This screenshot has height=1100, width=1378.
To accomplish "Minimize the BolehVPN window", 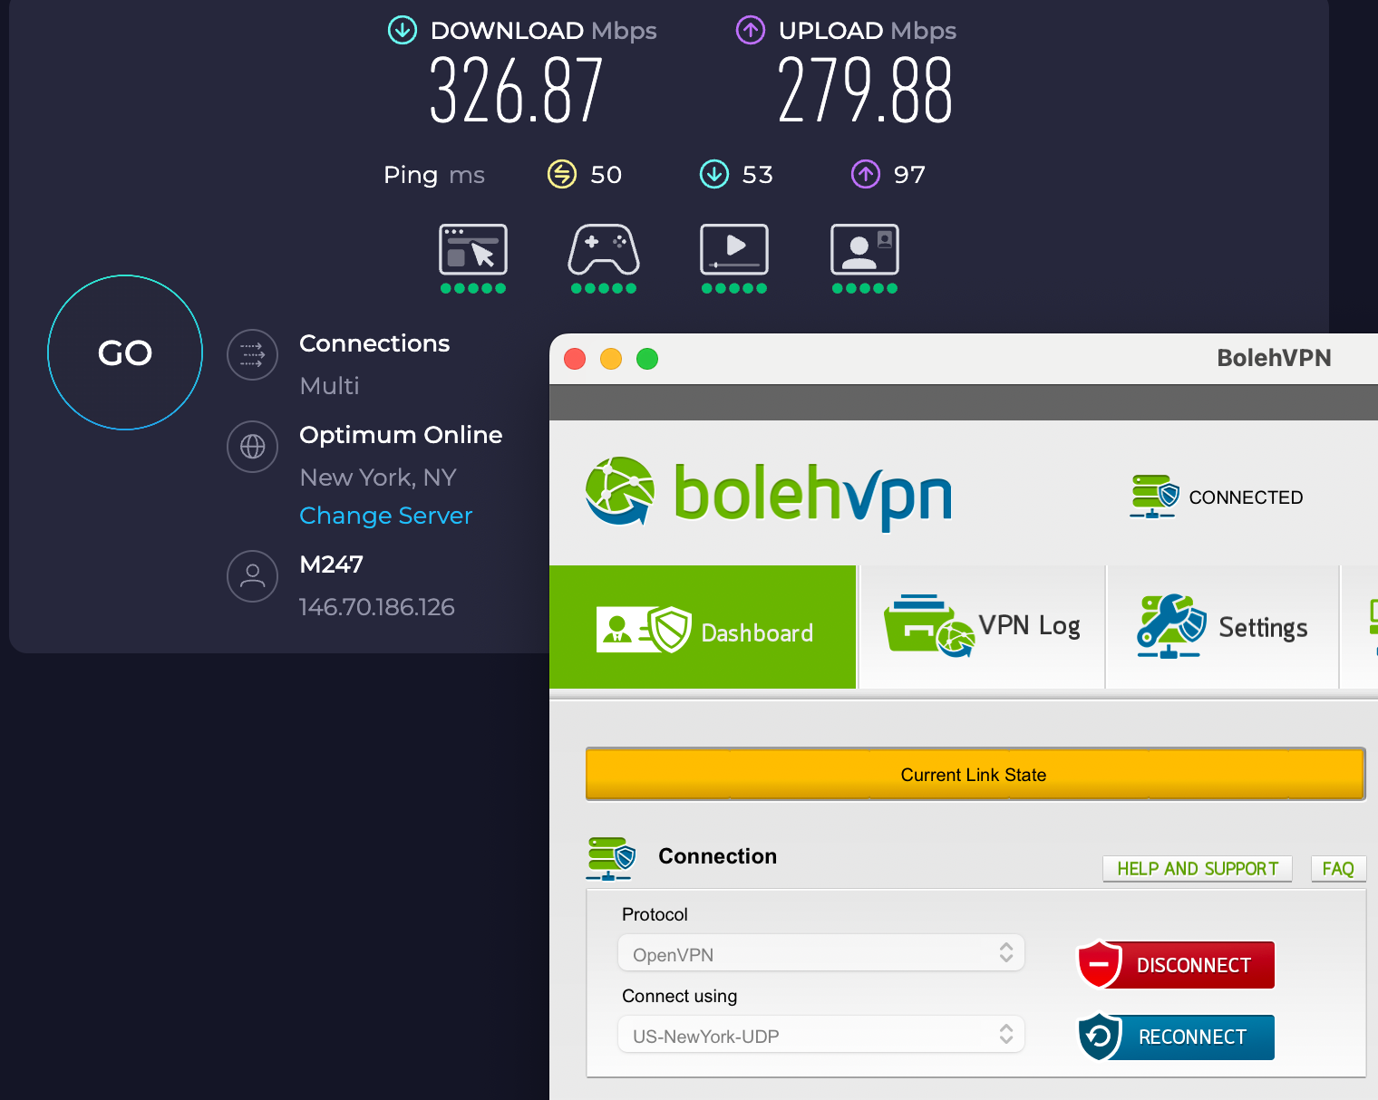I will (x=611, y=359).
